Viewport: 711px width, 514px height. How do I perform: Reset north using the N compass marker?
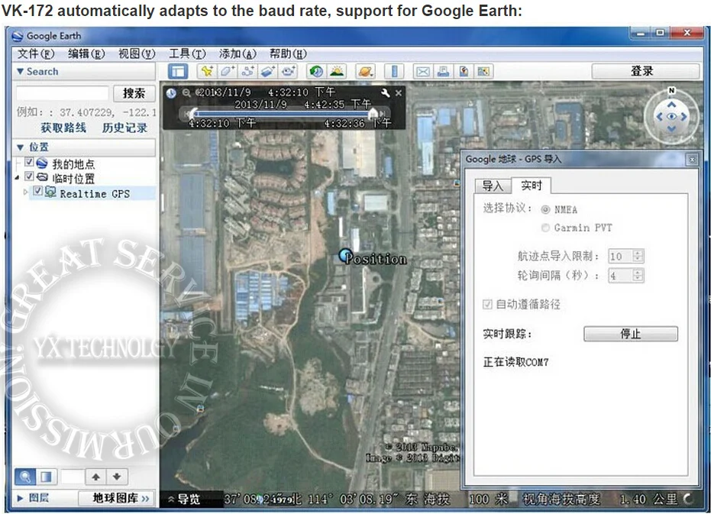point(671,90)
